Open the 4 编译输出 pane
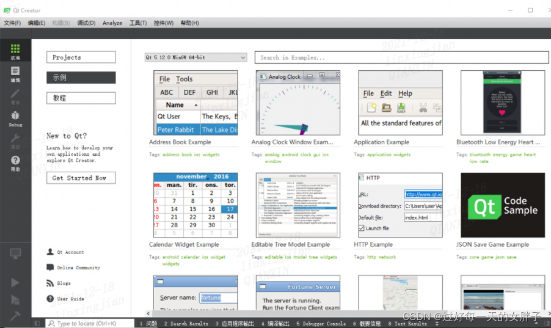The image size is (551, 328). click(x=275, y=324)
